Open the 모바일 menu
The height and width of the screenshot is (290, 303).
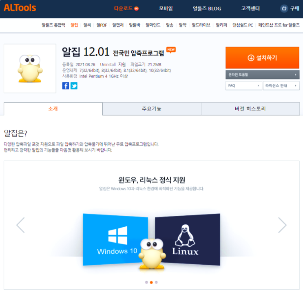pyautogui.click(x=166, y=9)
